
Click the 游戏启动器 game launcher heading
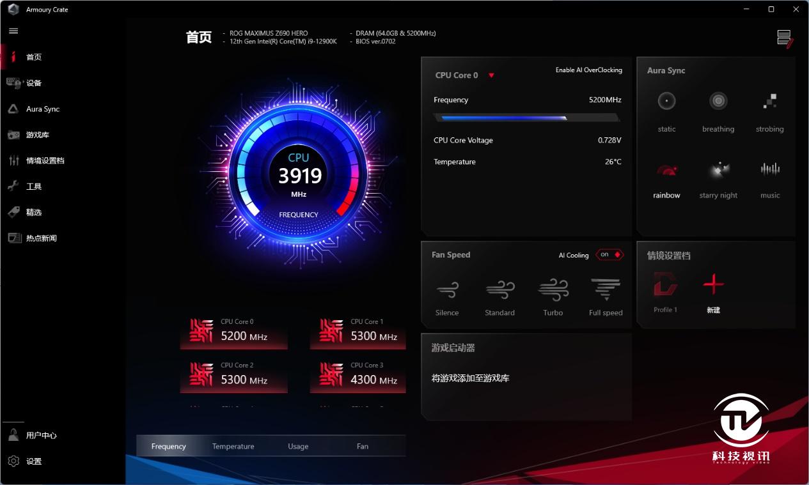pos(453,348)
